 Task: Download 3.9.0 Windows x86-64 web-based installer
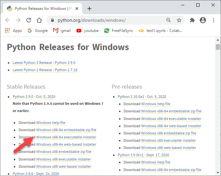point(66,144)
